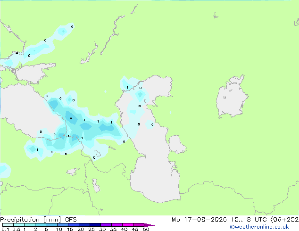This screenshot has width=299, height=231.
Task: Click the legend label "40"
Action: 124,229
